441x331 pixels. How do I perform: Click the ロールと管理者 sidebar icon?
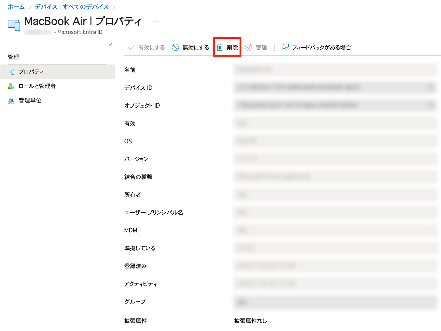(x=11, y=86)
